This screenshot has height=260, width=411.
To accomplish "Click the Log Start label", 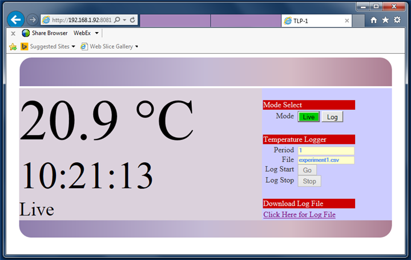I will pyautogui.click(x=279, y=170).
